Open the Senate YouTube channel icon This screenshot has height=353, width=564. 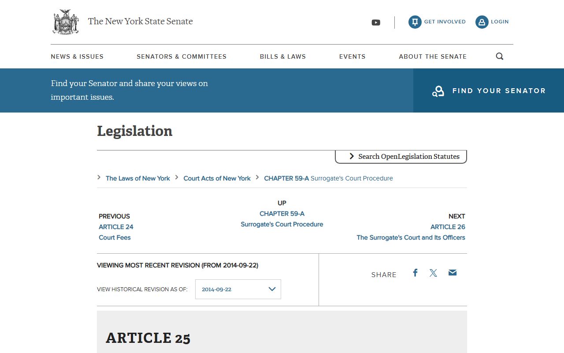(376, 23)
